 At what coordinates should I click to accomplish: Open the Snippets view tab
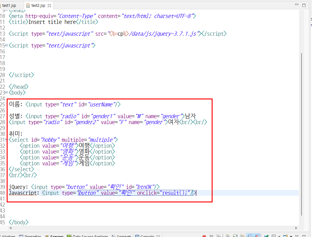coord(122,236)
